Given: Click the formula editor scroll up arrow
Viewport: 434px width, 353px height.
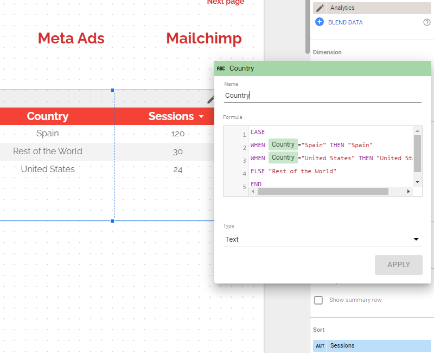Looking at the screenshot, I should coord(417,131).
